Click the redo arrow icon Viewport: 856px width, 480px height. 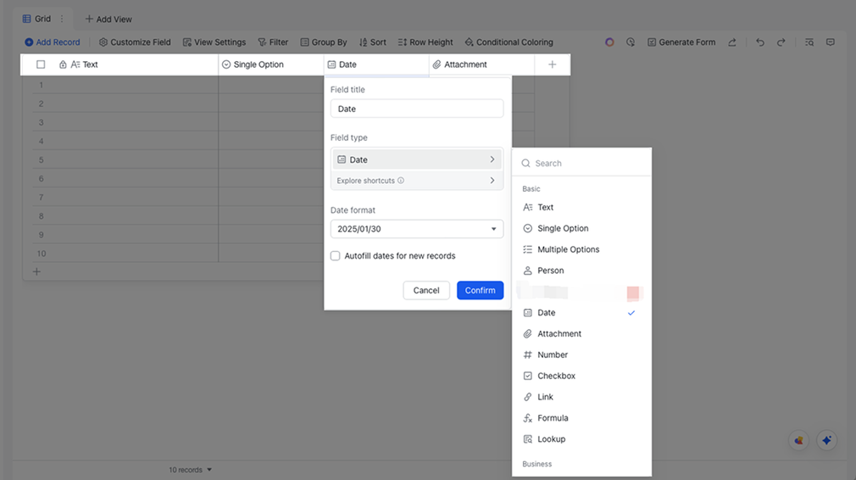[x=781, y=42]
